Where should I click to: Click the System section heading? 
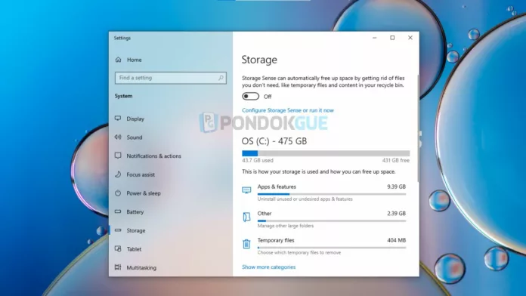[123, 96]
